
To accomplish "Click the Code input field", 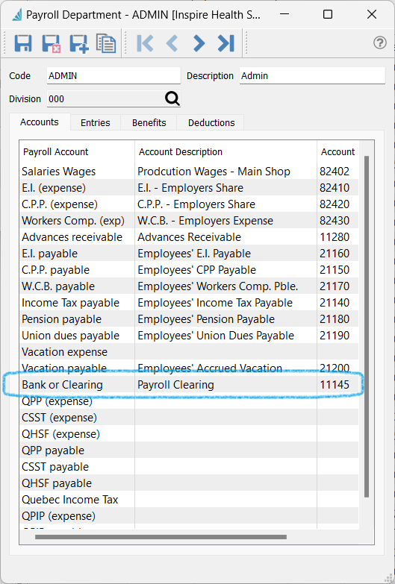I will [x=113, y=75].
